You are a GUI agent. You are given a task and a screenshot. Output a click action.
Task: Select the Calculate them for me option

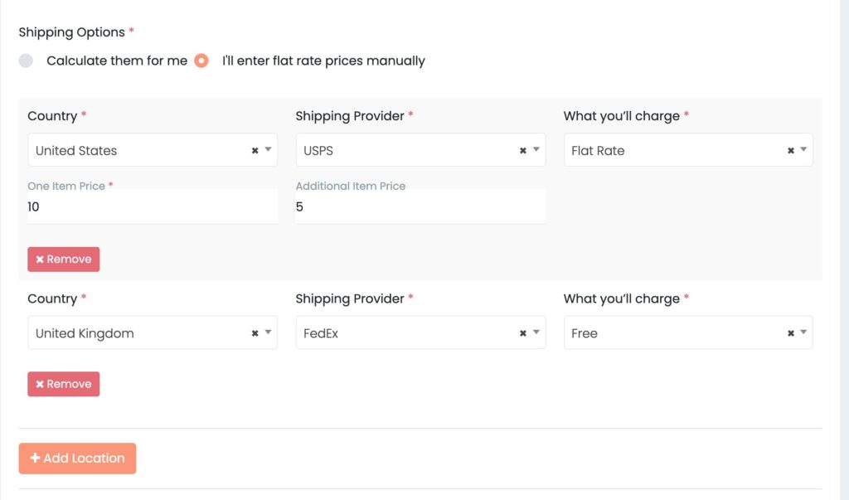(26, 61)
